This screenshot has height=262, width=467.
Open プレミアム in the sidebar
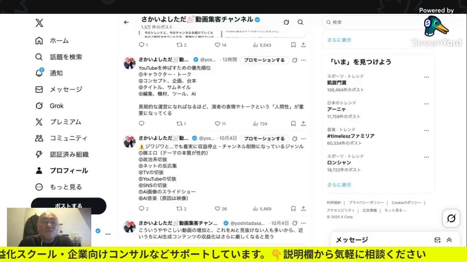point(58,122)
